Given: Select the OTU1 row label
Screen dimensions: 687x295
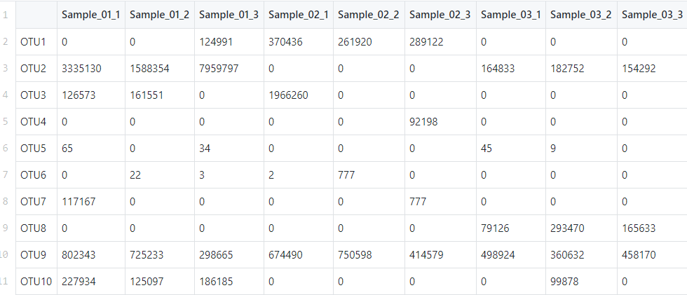Looking at the screenshot, I should pos(36,42).
